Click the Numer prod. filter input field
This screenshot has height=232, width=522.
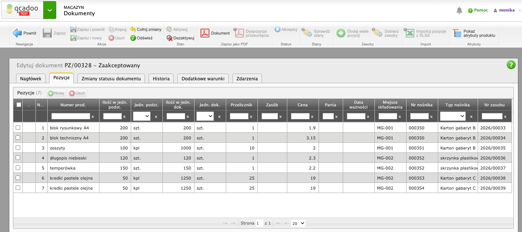(70, 116)
